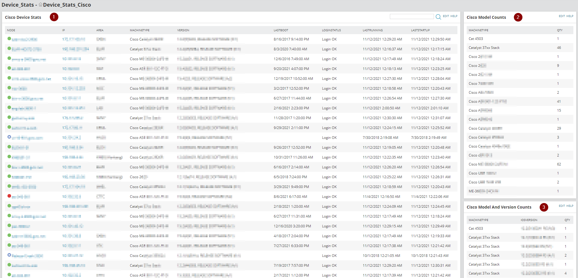The width and height of the screenshot is (578, 278).
Task: Click quantity value 46 in Cisco Model Counts
Action: click(559, 48)
